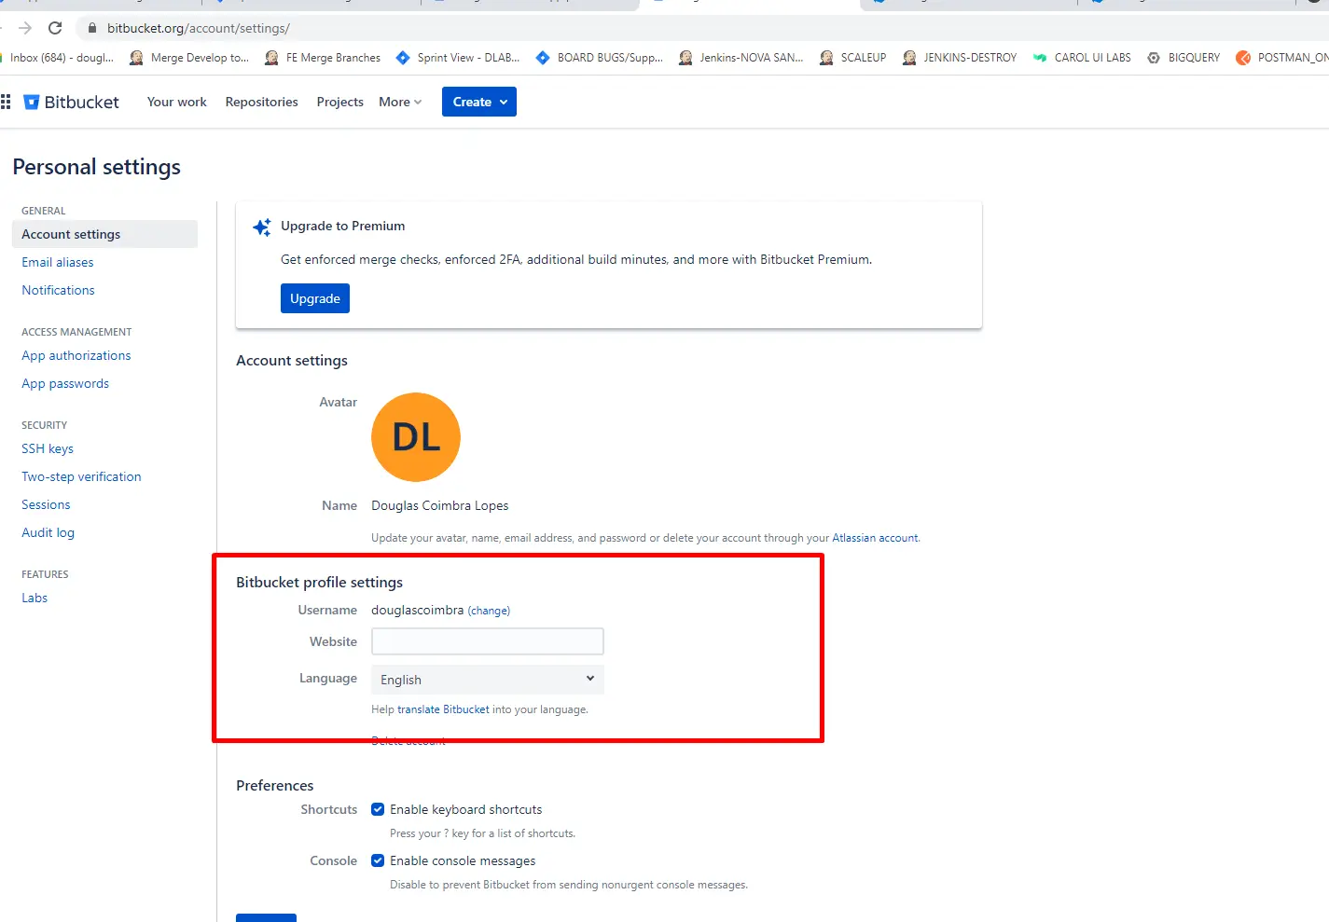Open Repositories in the navigation
The height and width of the screenshot is (922, 1329).
tap(262, 102)
